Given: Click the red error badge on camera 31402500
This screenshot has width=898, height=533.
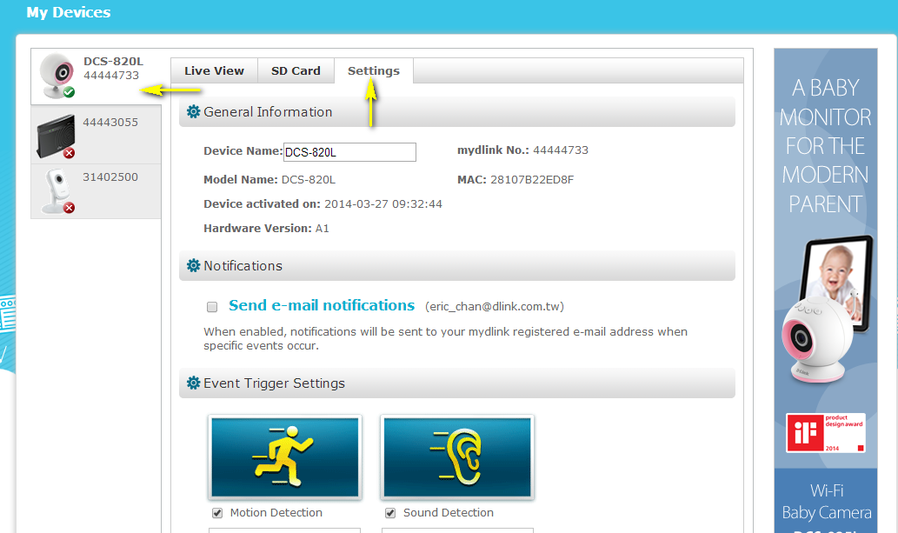Looking at the screenshot, I should 69,206.
